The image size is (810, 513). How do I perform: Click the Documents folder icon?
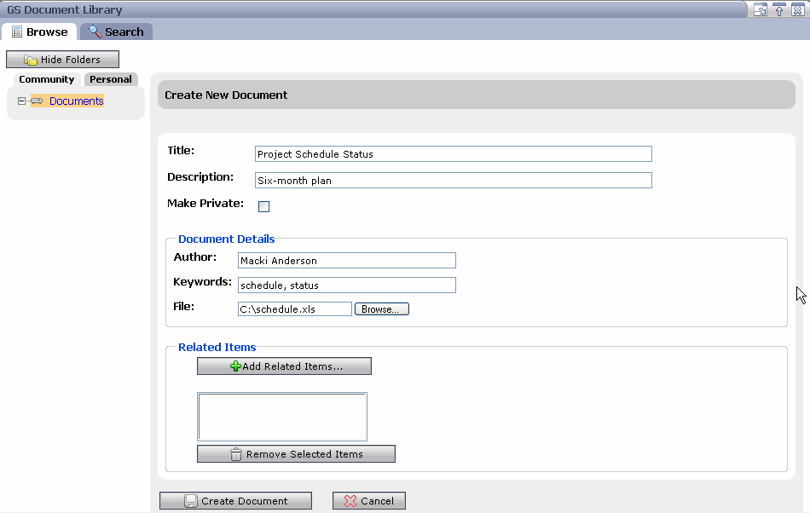click(37, 101)
